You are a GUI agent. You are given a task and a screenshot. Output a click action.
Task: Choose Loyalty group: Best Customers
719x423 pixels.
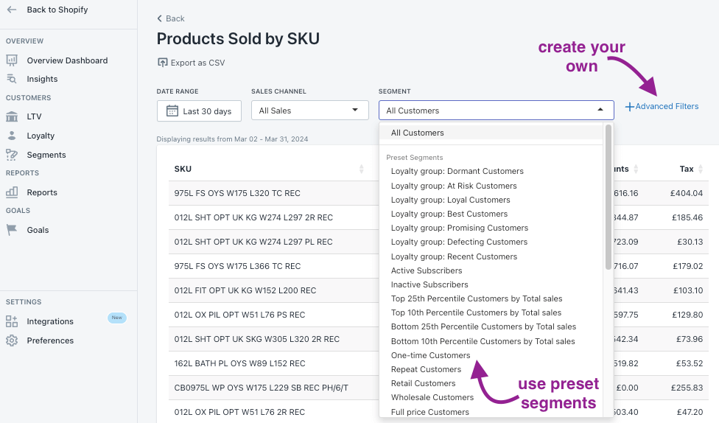449,214
